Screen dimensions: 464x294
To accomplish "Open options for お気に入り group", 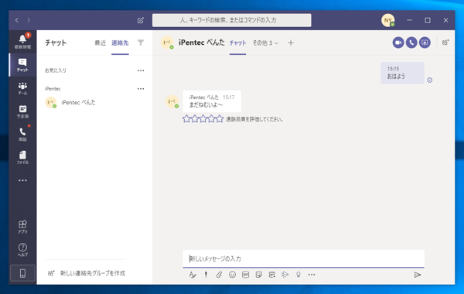I will point(141,70).
